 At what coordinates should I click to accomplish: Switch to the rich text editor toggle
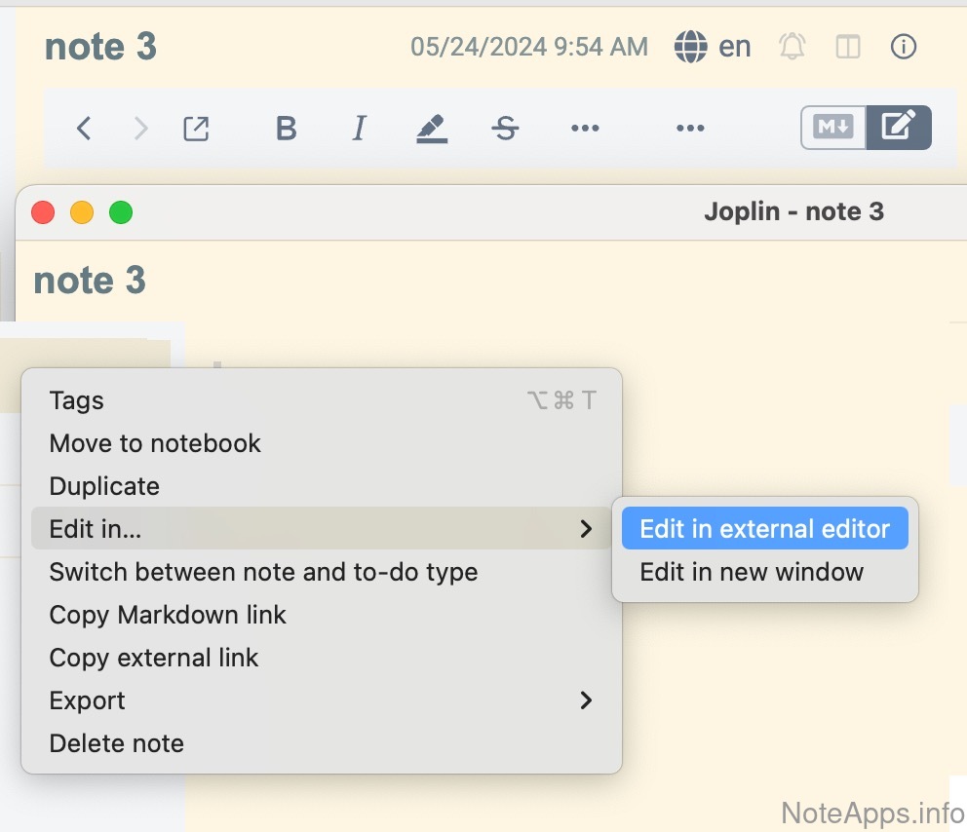pyautogui.click(x=899, y=127)
